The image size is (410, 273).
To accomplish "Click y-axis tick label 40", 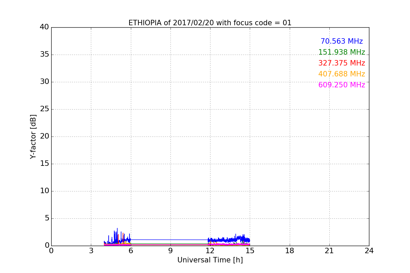I will pos(44,27).
